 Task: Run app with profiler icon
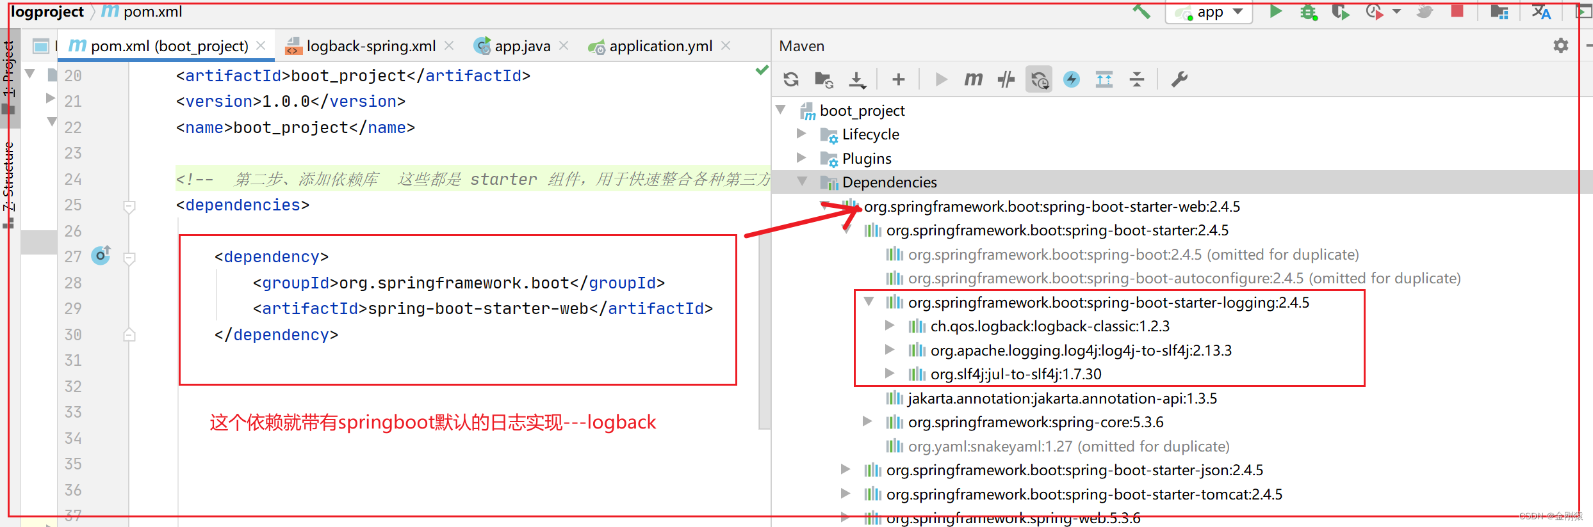1373,12
